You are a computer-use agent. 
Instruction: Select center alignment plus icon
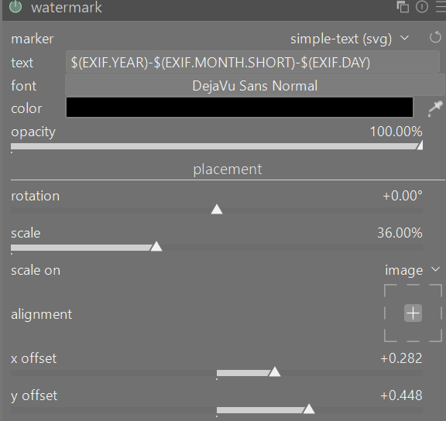click(413, 313)
